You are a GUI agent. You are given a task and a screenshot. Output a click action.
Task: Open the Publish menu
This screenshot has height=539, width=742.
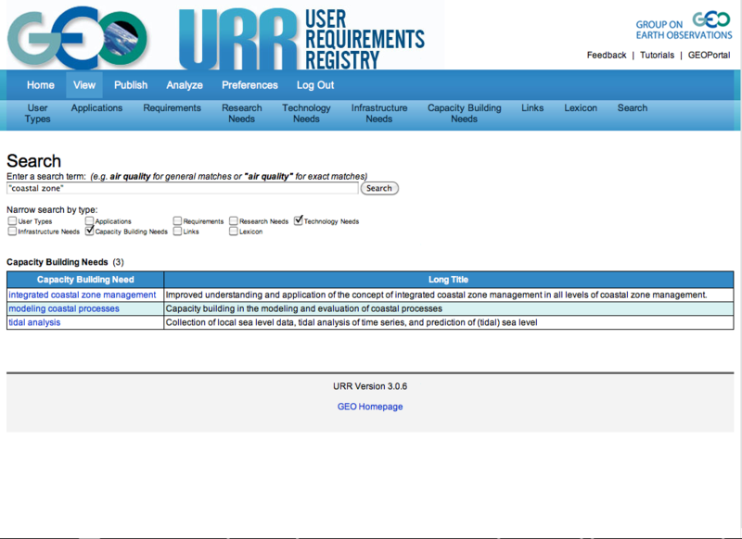(x=131, y=85)
